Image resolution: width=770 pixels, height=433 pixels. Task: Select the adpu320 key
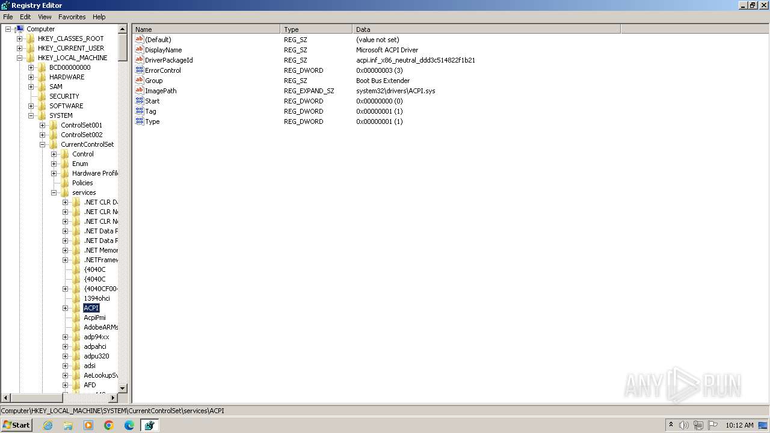tap(96, 356)
